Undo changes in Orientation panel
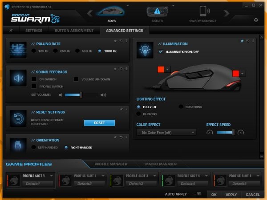The width and height of the screenshot is (267, 200). point(121,137)
